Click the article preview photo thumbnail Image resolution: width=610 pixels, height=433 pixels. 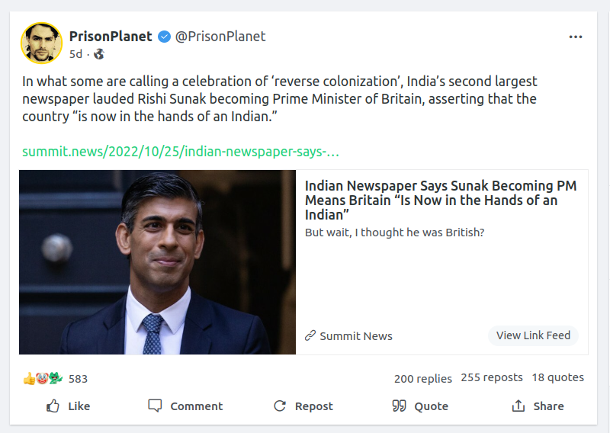click(x=157, y=261)
